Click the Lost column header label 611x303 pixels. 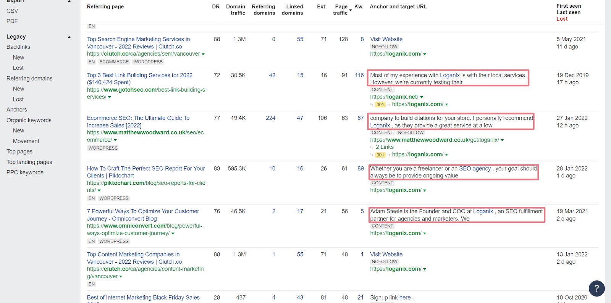(x=562, y=19)
